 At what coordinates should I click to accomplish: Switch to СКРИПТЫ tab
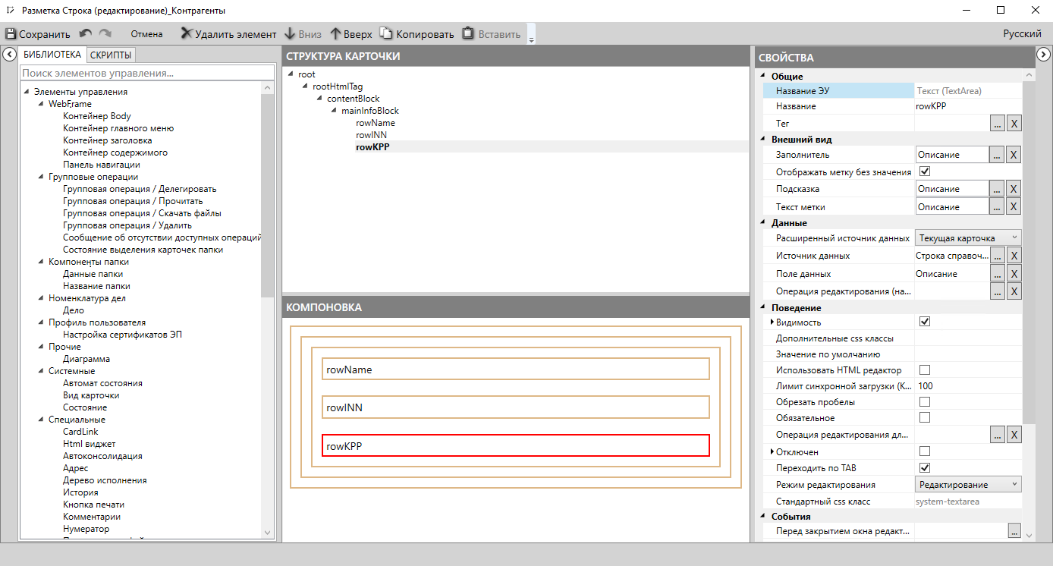111,55
